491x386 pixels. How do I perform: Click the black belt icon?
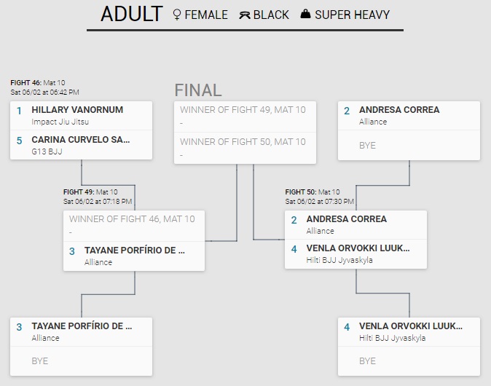tap(245, 15)
